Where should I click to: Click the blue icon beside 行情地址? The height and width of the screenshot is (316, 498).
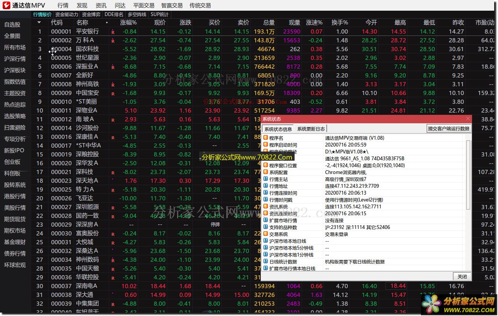coord(266,186)
